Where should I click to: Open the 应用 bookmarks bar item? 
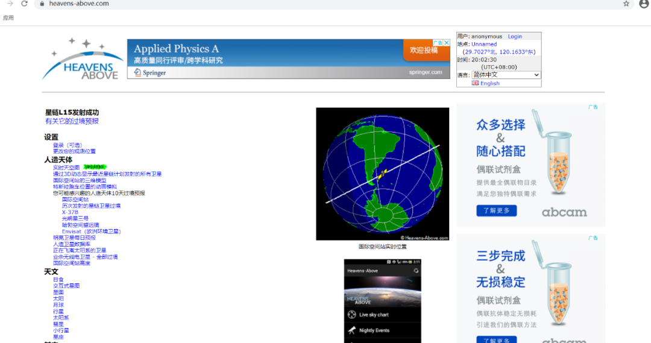click(8, 18)
